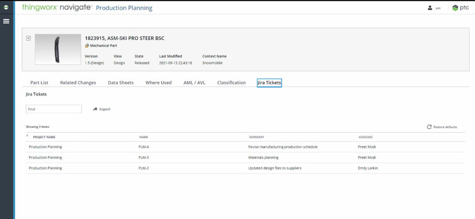Select the PLM-4 ticket name
The image size is (475, 219).
click(x=144, y=147)
